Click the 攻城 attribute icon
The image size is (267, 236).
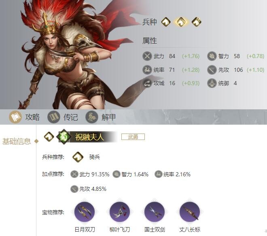pos(147,83)
